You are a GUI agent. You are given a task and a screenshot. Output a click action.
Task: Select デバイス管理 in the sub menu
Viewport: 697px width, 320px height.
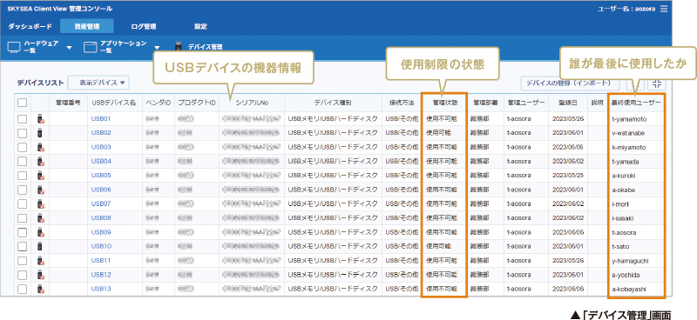point(205,47)
